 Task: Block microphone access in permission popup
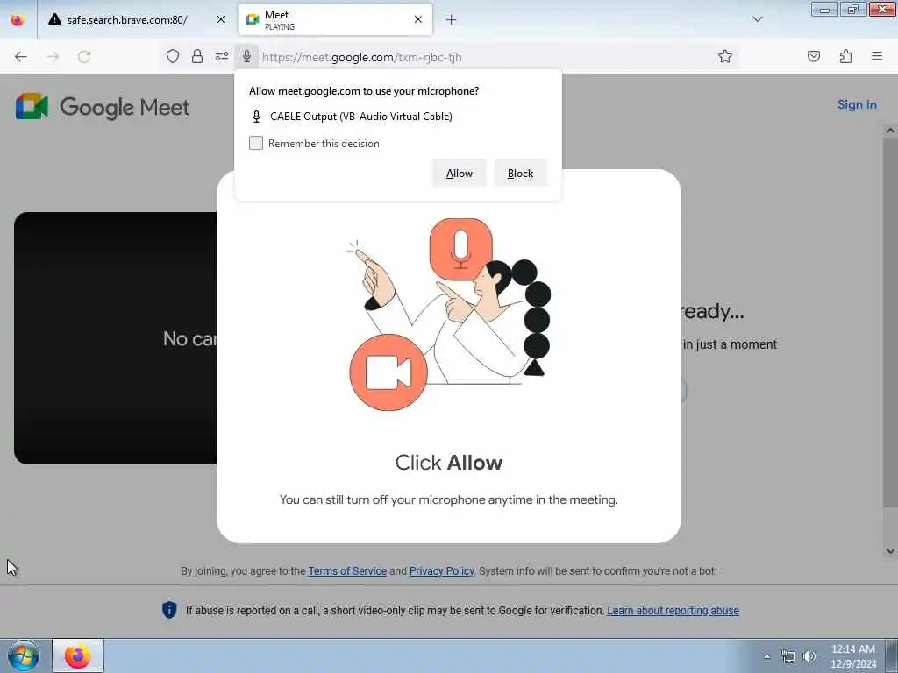pos(520,174)
